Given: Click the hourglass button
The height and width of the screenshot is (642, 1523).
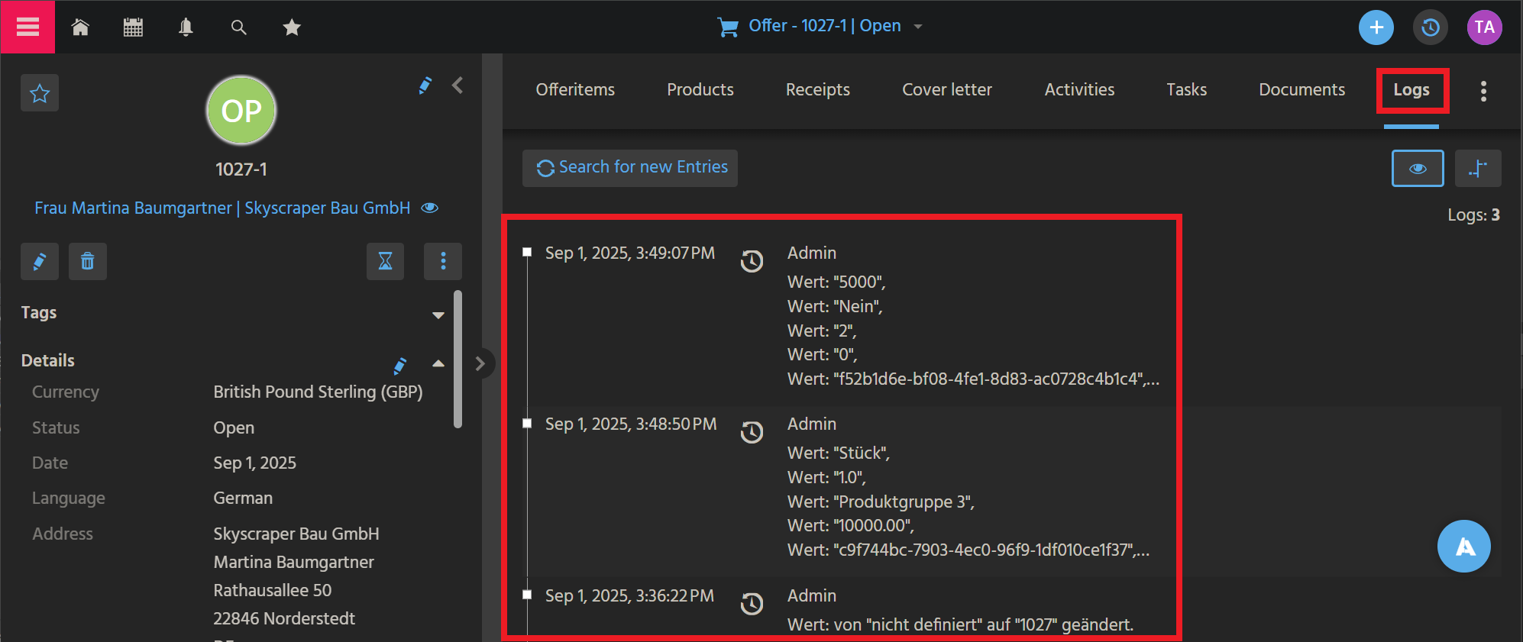Looking at the screenshot, I should point(386,262).
